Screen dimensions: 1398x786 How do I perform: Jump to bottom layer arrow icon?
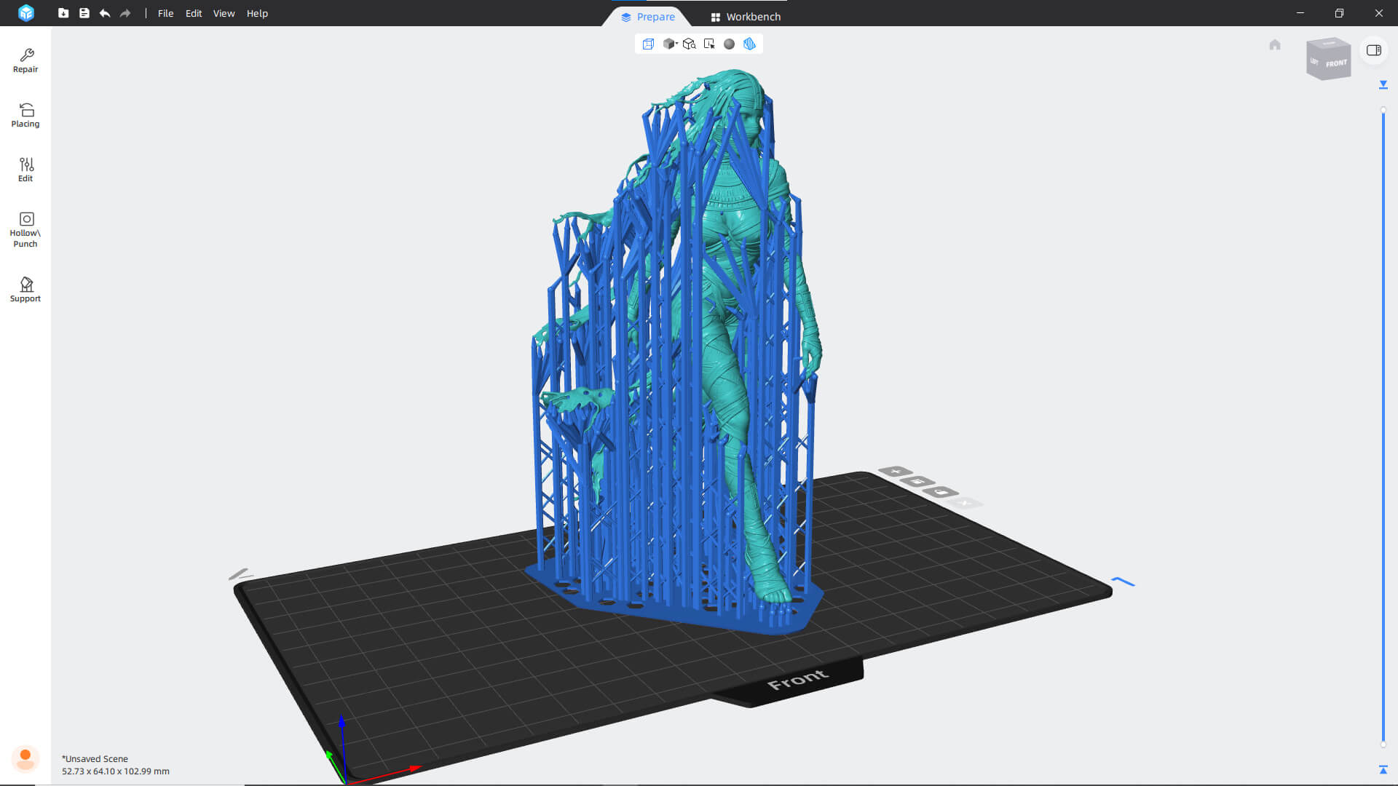coord(1383,85)
